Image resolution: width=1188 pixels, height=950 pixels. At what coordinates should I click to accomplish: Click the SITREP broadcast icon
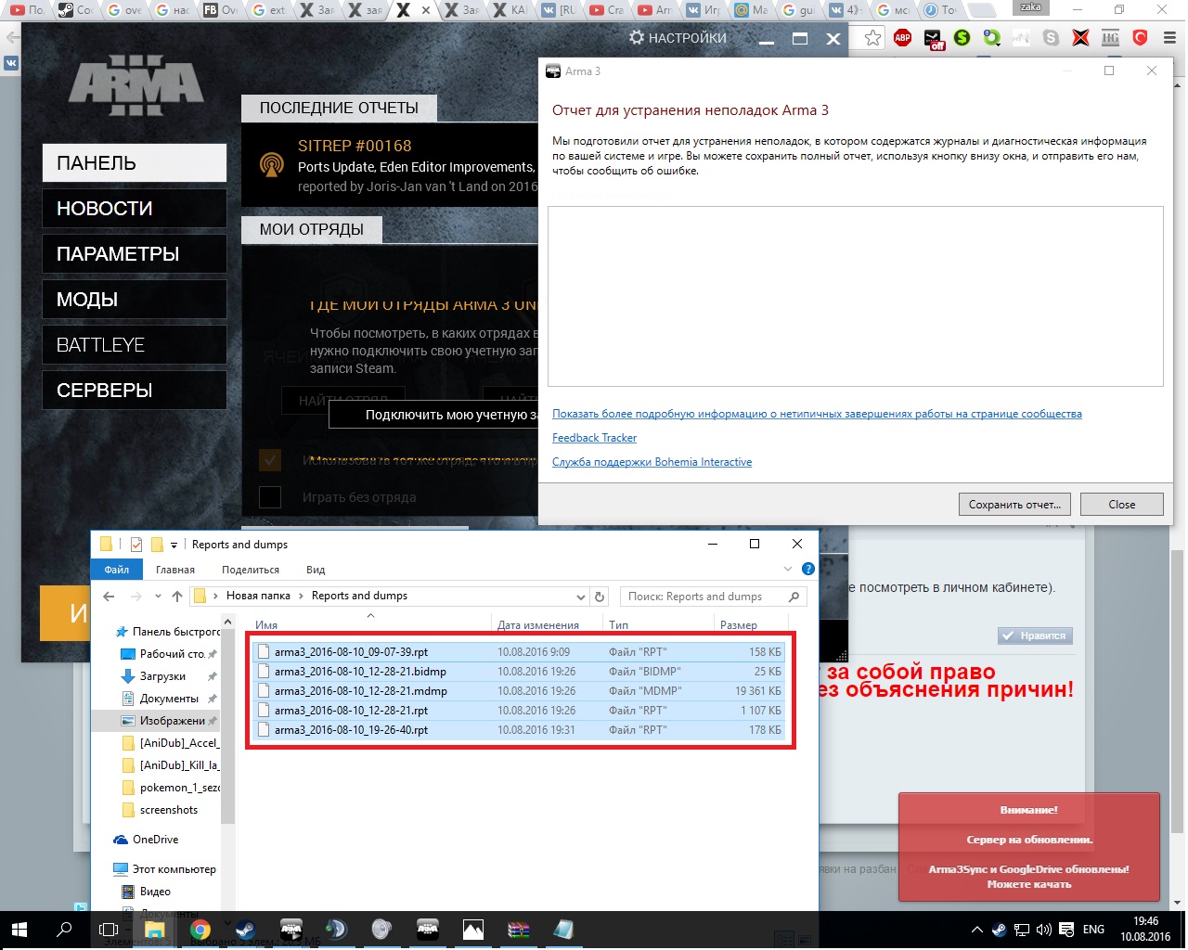click(x=271, y=165)
